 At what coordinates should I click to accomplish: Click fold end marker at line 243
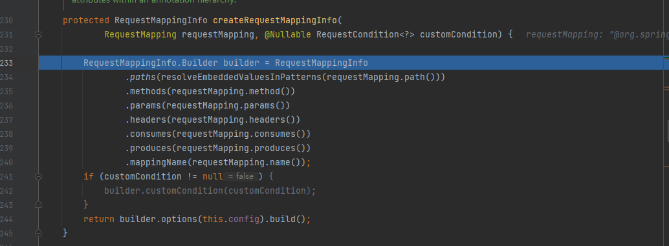click(x=38, y=205)
